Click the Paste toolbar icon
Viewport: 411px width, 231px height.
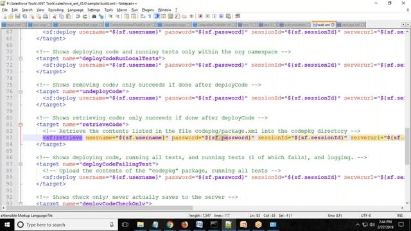tap(69, 16)
